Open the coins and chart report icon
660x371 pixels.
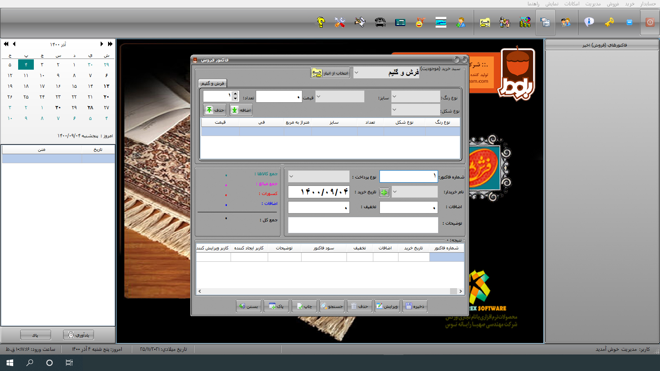(525, 22)
